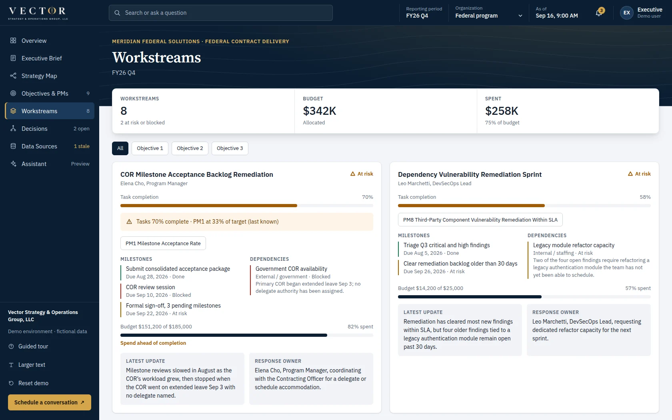Click the Reset demo circular arrow icon
Screen dimensions: 672x420
click(x=11, y=383)
